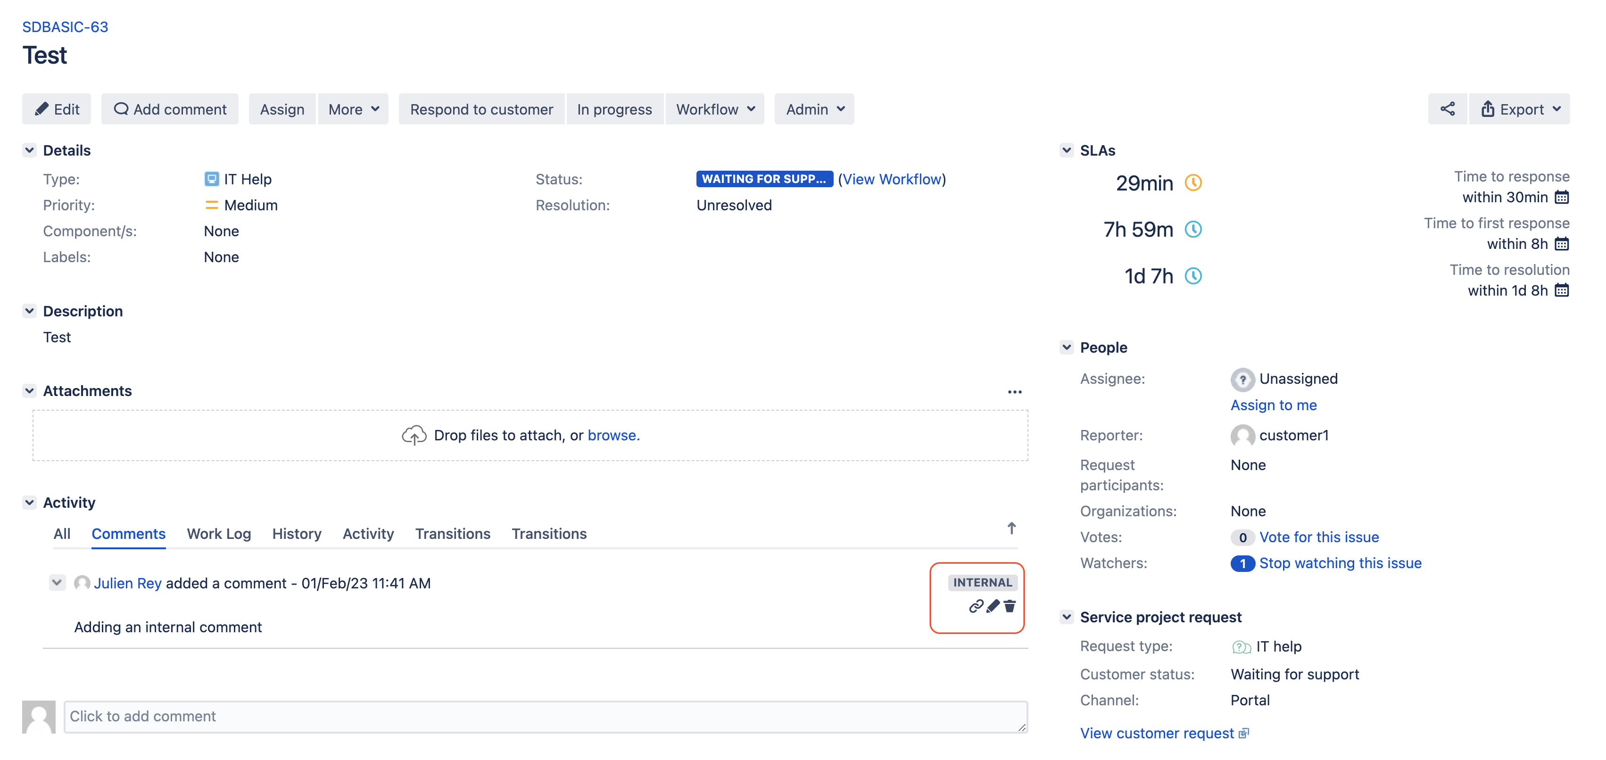Image resolution: width=1606 pixels, height=760 pixels.
Task: Switch to the Work Log tab
Action: pyautogui.click(x=219, y=534)
